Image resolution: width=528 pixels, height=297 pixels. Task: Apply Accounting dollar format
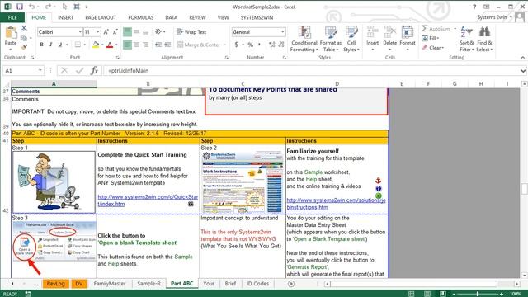(x=237, y=45)
